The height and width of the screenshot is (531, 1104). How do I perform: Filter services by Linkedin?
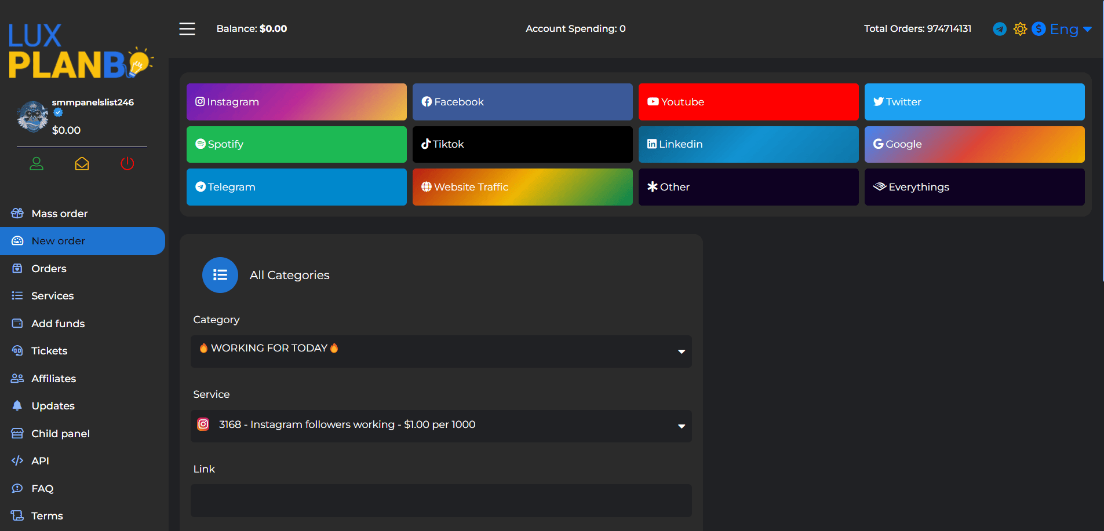click(749, 144)
